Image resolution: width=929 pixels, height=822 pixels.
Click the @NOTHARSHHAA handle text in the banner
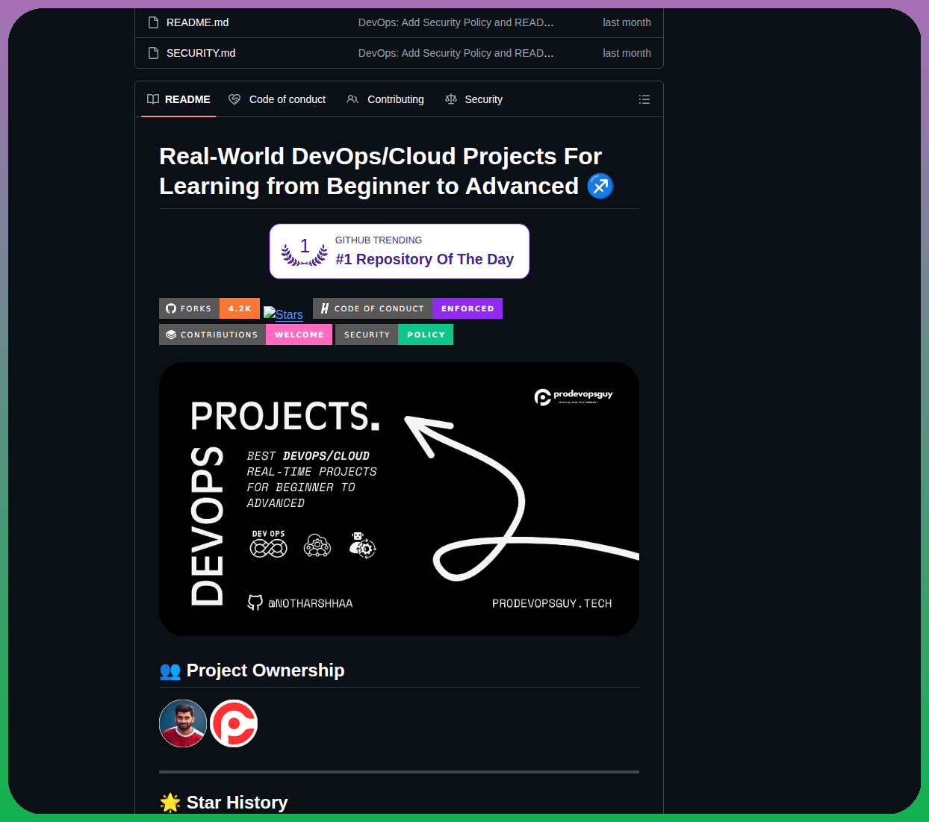(x=311, y=603)
